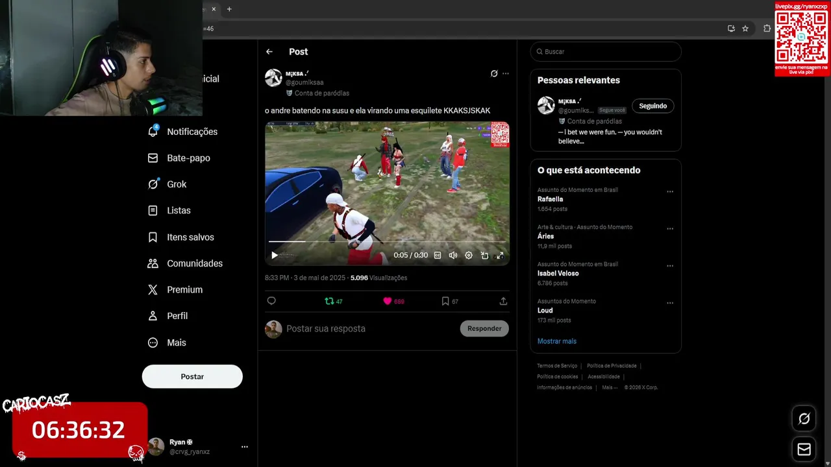Image resolution: width=831 pixels, height=467 pixels.
Task: Open the floating messages envelope button
Action: click(x=804, y=449)
